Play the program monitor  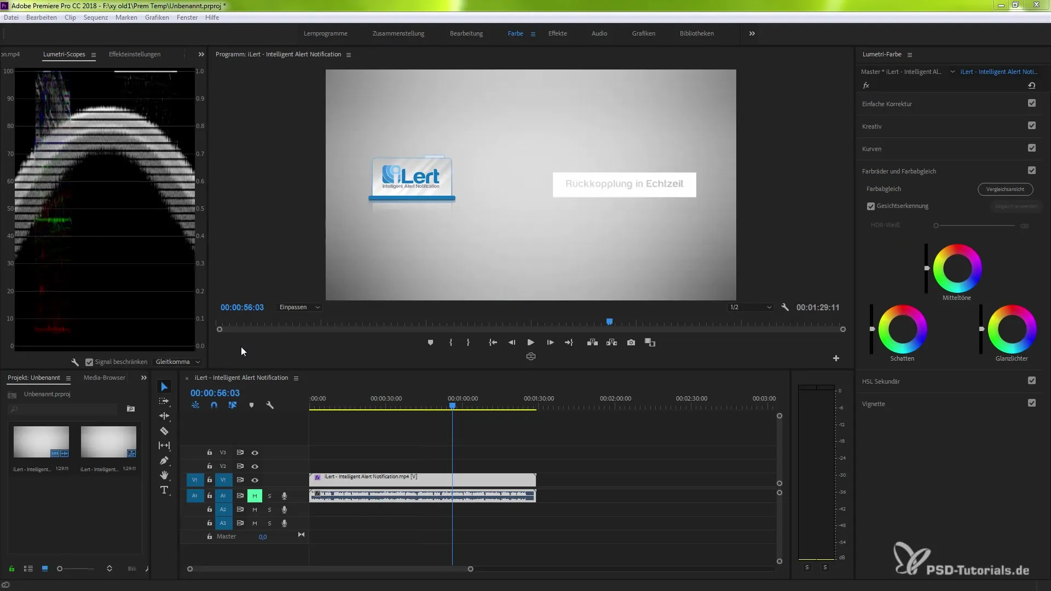(x=530, y=343)
